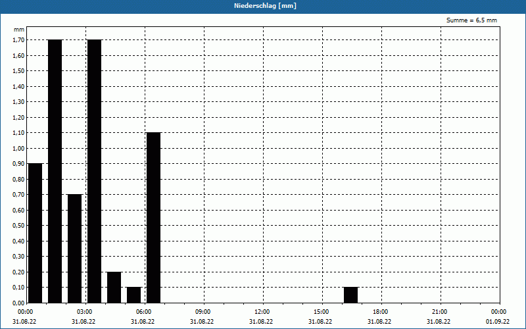This screenshot has height=329, width=526.
Task: Select the 03:00 time axis label
Action: (x=84, y=312)
